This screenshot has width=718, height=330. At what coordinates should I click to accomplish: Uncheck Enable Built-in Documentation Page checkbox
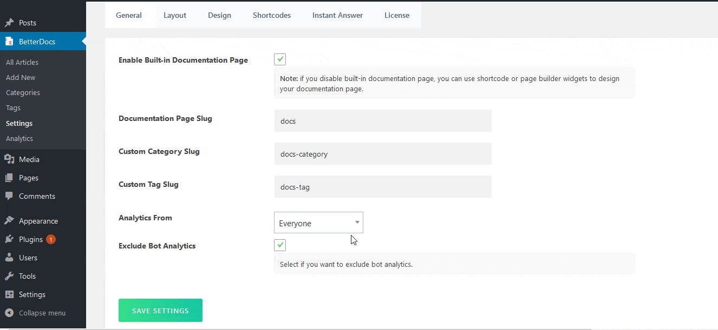(x=280, y=59)
